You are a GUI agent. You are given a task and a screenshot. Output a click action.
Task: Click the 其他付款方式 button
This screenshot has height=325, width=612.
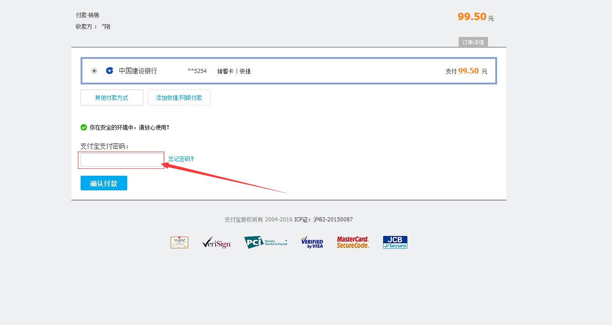(x=112, y=98)
